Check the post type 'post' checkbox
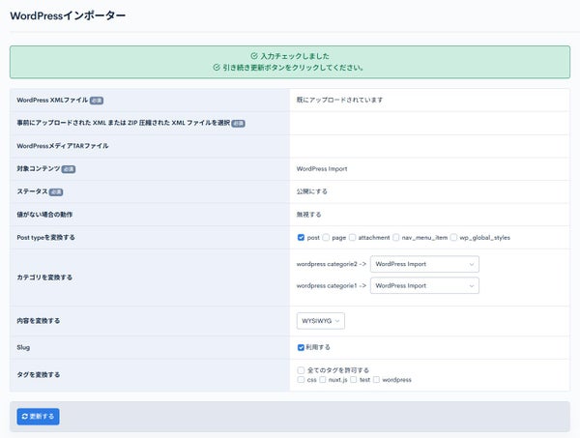Viewport: 580px width, 438px height. [301, 238]
